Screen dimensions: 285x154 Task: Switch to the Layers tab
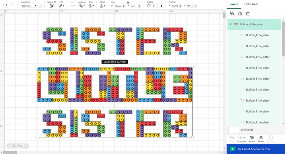pos(234,4)
